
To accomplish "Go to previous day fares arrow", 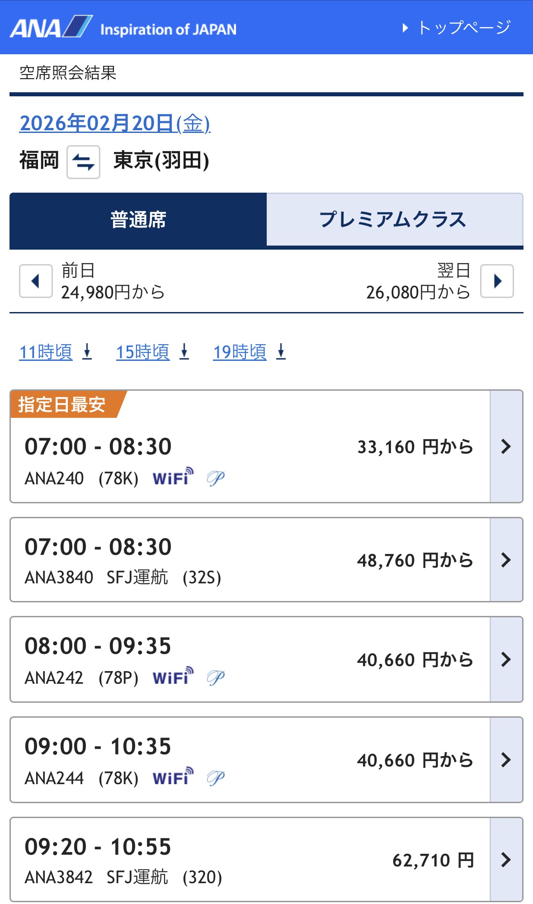I will pyautogui.click(x=36, y=281).
